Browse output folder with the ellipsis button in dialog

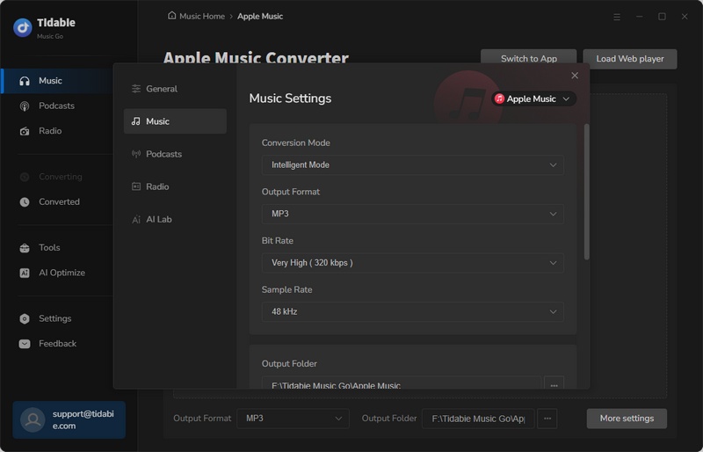click(x=554, y=384)
